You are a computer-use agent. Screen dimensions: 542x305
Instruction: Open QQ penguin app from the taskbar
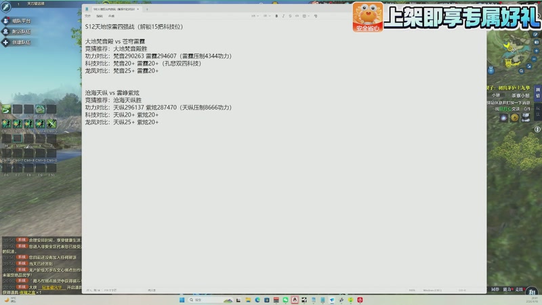coord(295,300)
